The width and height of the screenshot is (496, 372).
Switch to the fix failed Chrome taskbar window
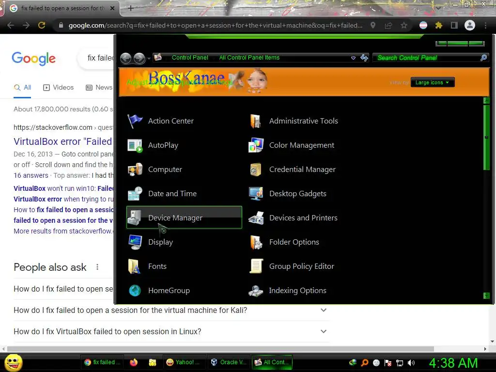tap(102, 362)
